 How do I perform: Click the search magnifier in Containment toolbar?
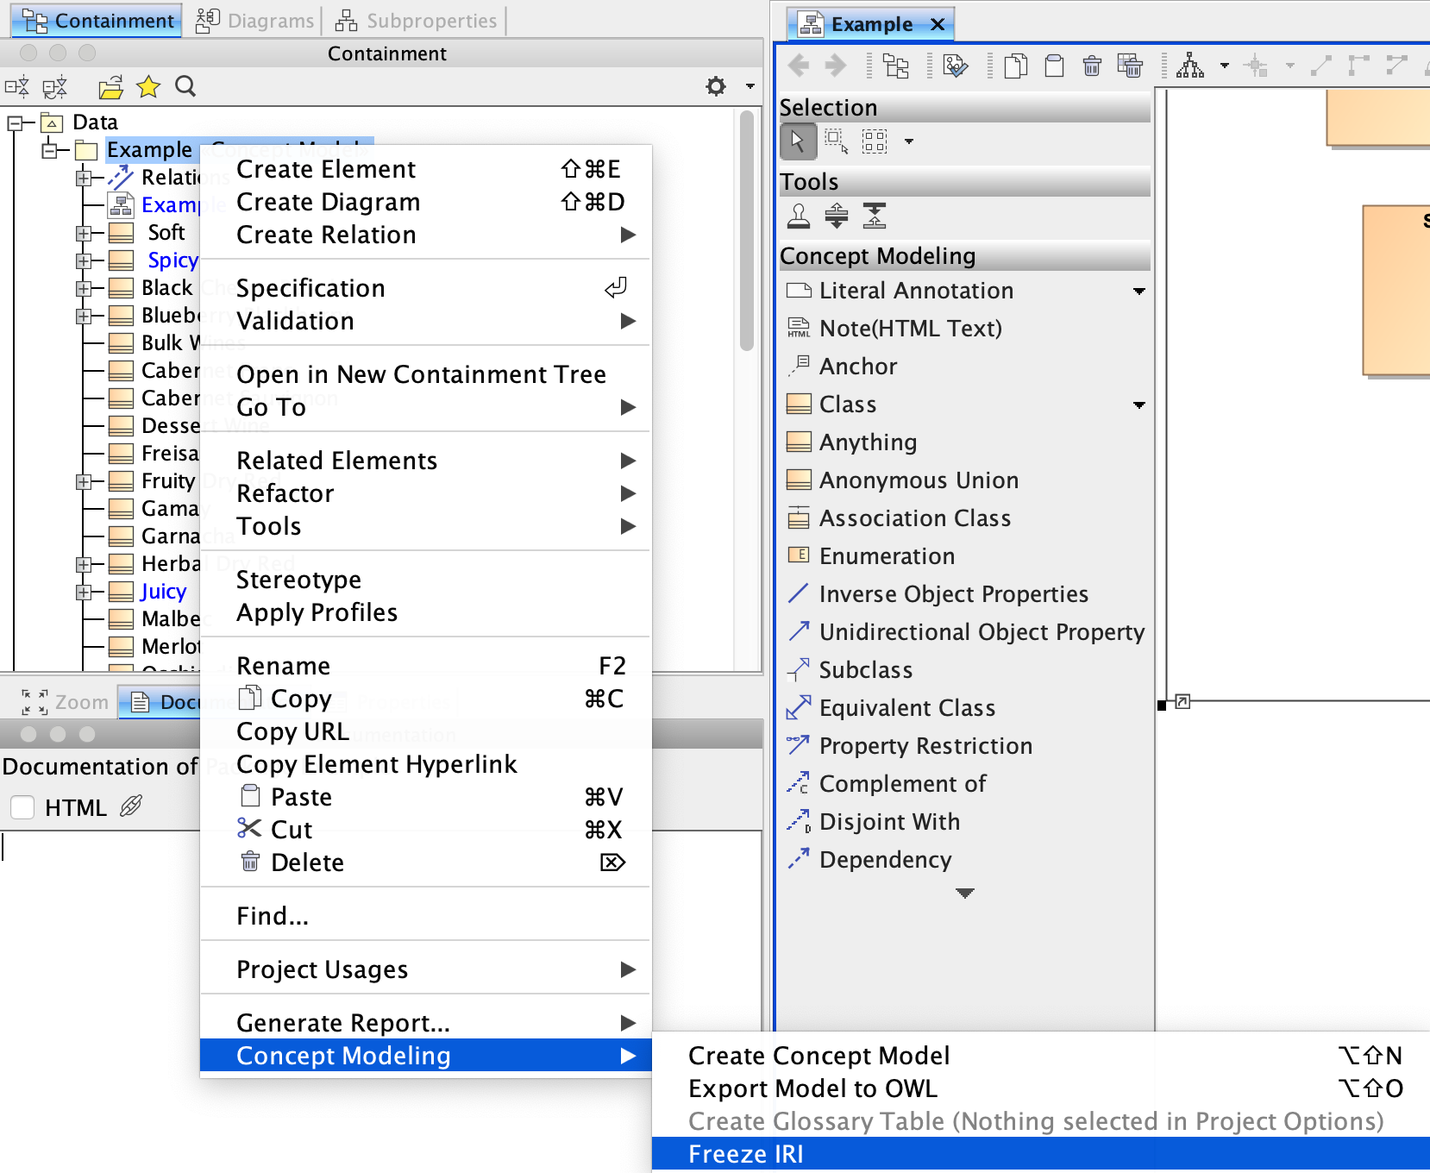click(x=185, y=86)
